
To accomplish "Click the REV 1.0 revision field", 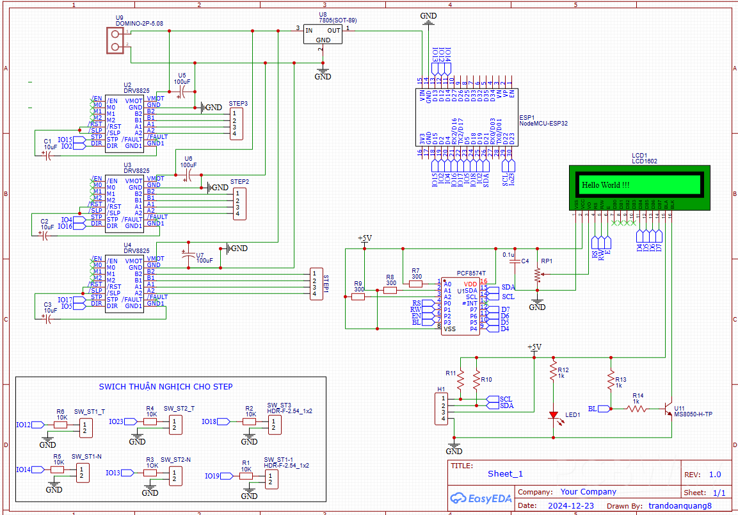I will click(x=714, y=475).
